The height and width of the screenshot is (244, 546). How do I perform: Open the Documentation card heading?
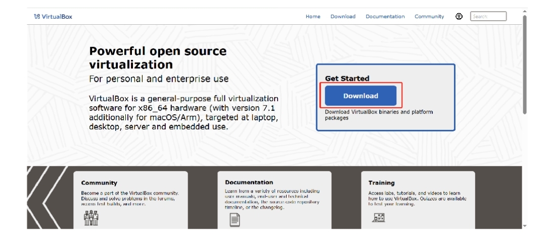(x=249, y=182)
